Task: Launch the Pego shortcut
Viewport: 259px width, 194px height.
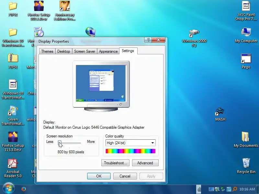Action: click(246, 59)
